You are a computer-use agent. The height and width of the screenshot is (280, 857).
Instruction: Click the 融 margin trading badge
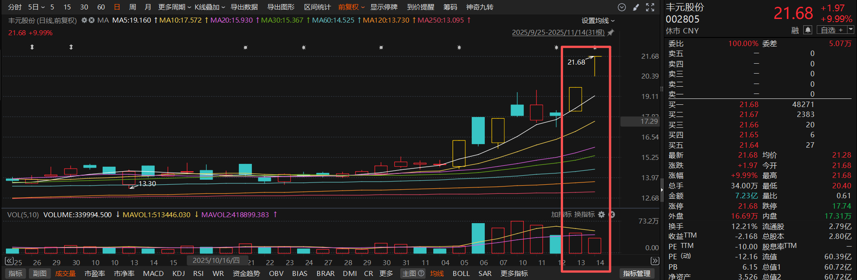[x=795, y=30]
